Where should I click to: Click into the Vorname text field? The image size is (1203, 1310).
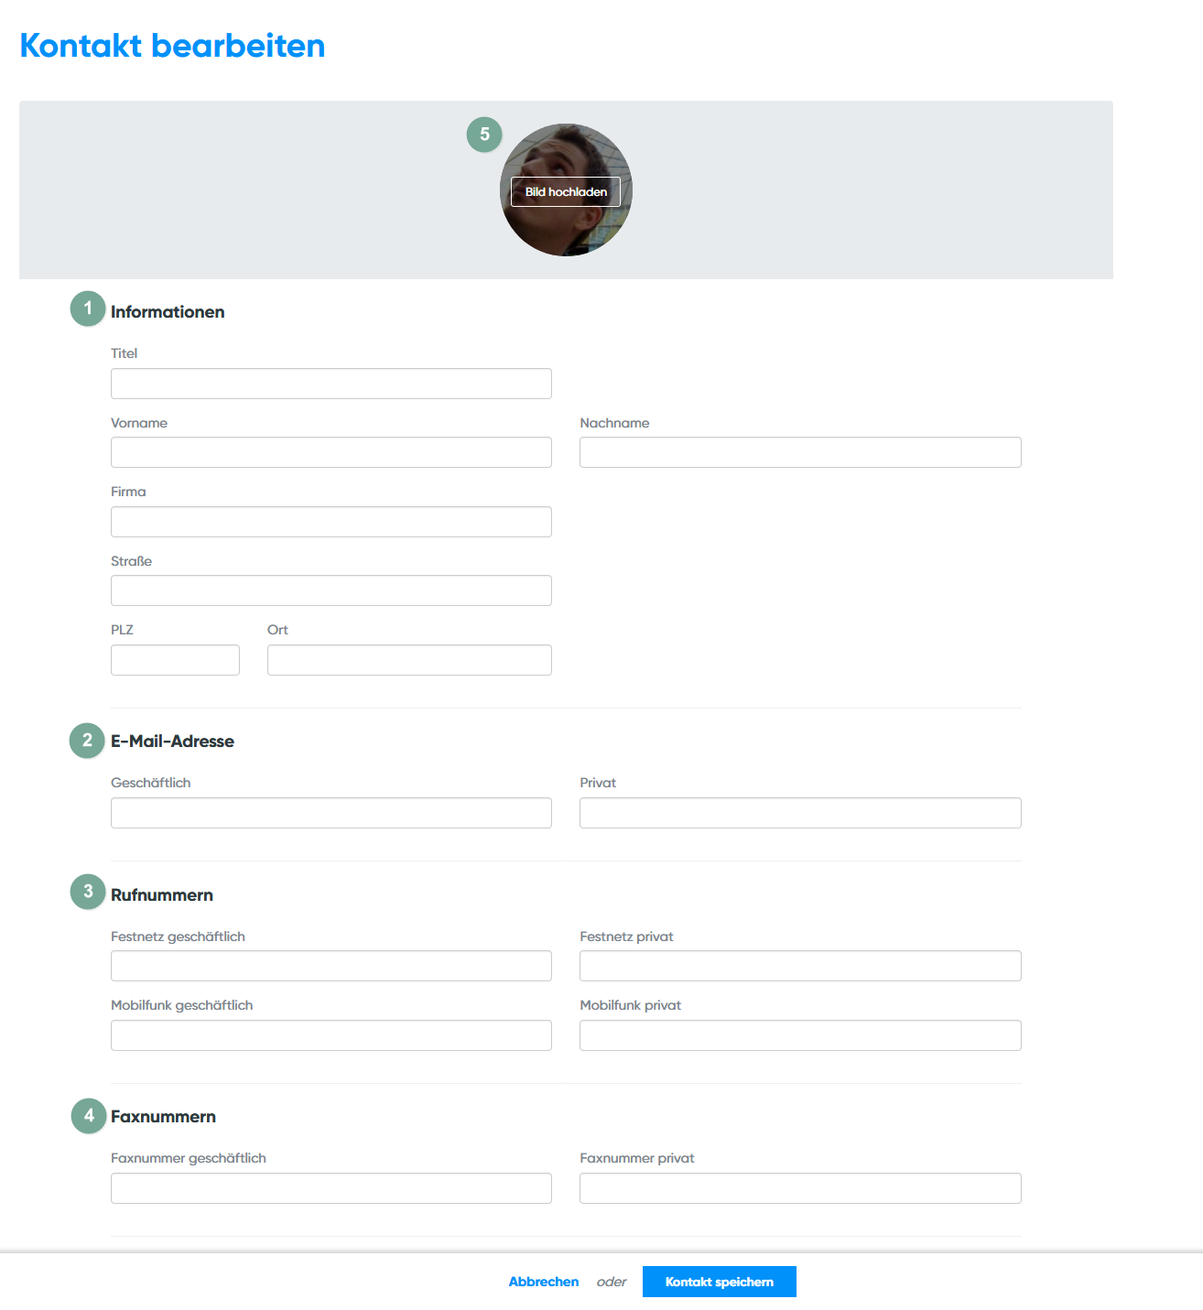pyautogui.click(x=331, y=452)
